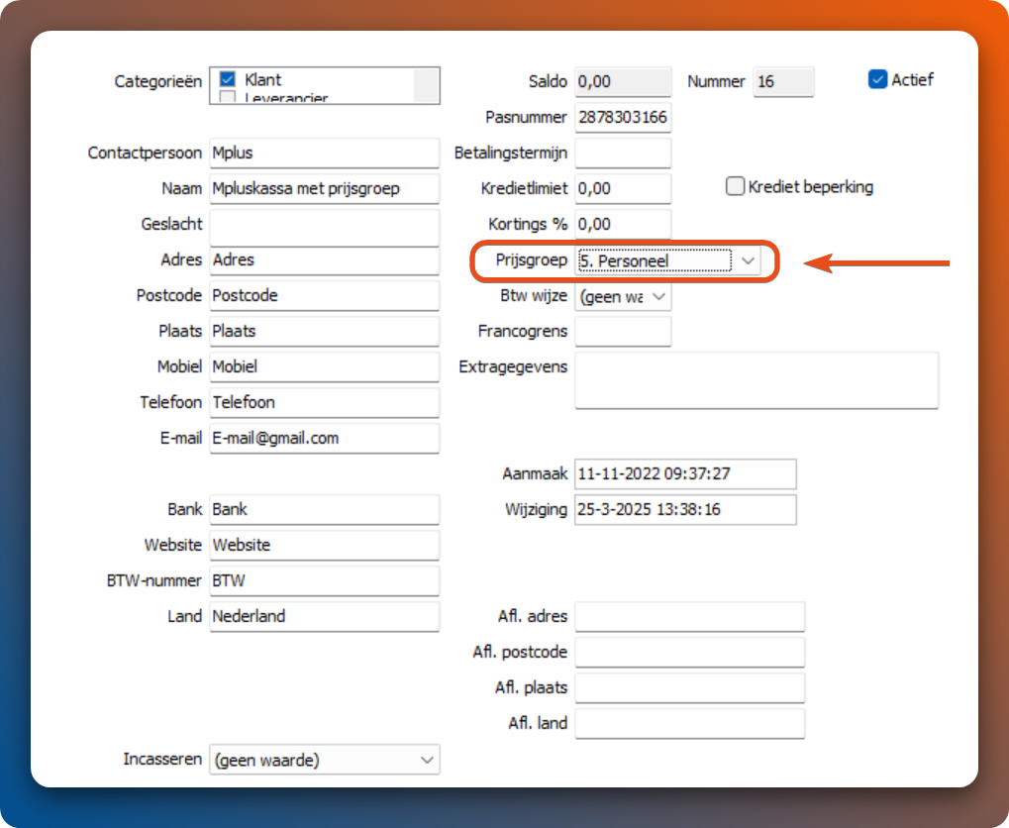Select the Naam text field
Viewport: 1009px width, 828px height.
point(324,188)
